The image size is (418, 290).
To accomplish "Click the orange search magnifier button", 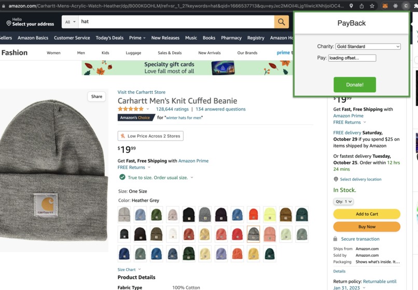I will pos(281,22).
